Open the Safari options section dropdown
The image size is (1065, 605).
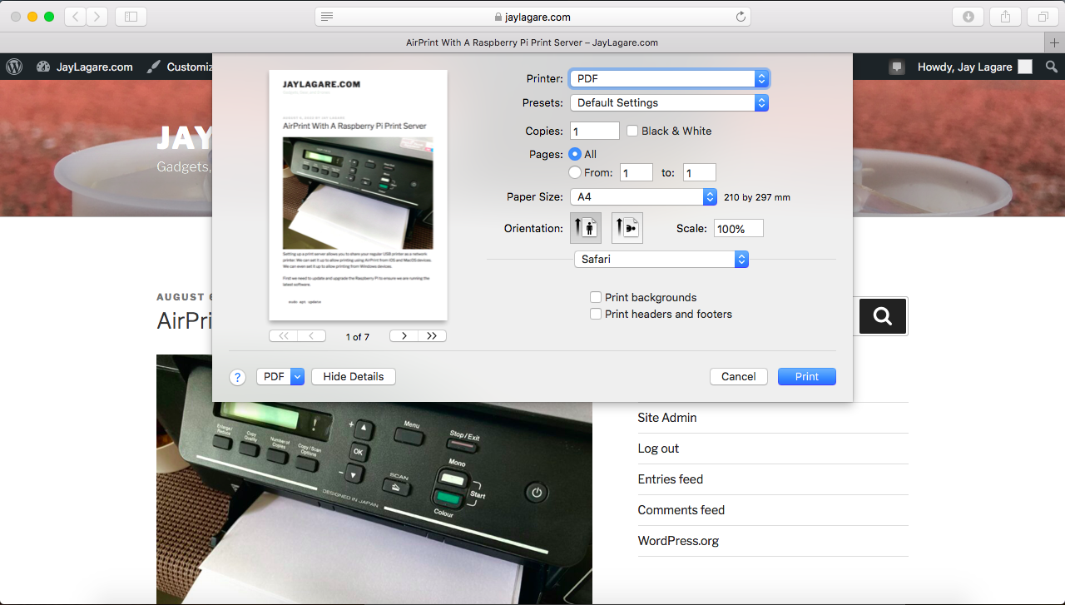(661, 259)
